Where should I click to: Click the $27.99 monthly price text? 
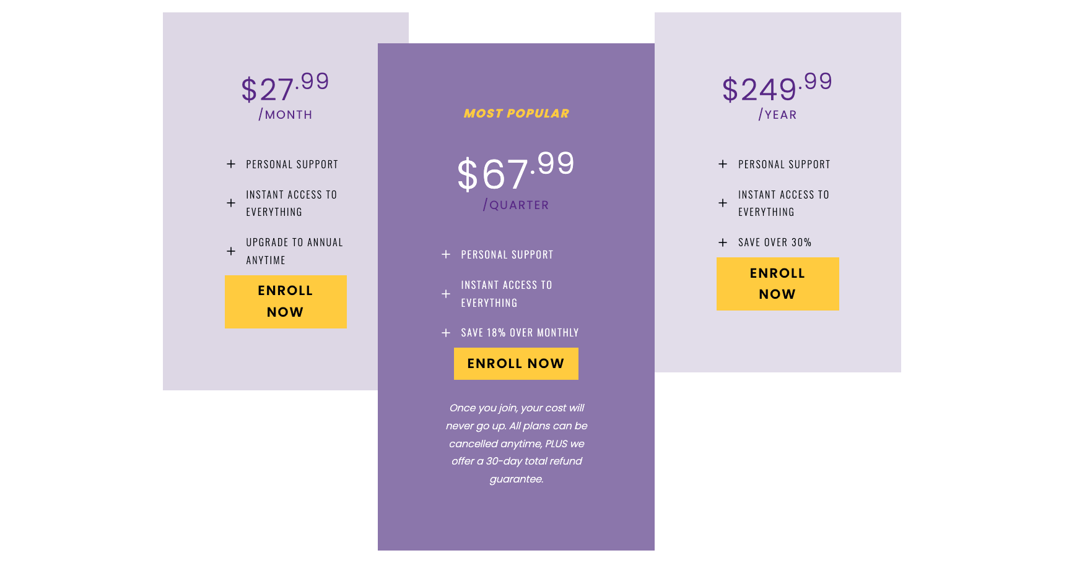285,88
